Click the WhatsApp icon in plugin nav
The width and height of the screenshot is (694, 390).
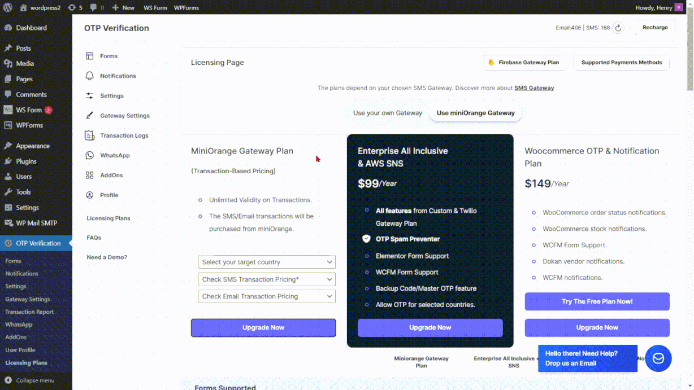coord(89,155)
